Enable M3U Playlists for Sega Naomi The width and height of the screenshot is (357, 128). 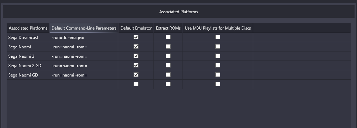[x=217, y=47]
